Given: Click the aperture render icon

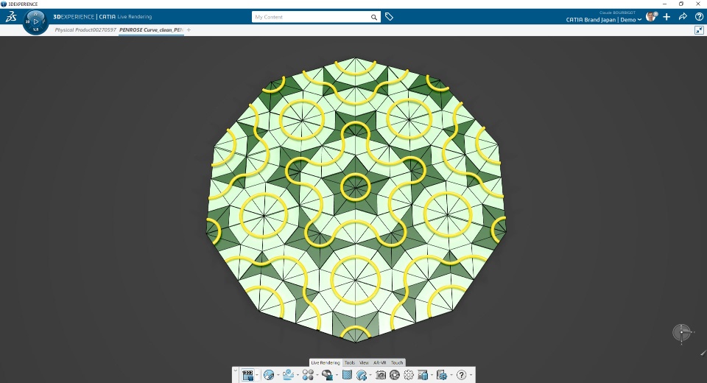Looking at the screenshot, I should click(x=395, y=375).
